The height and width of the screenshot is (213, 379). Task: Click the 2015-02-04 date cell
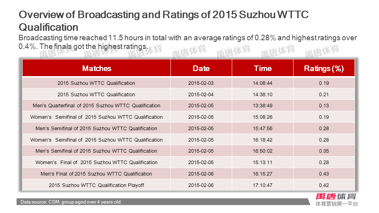(x=201, y=95)
